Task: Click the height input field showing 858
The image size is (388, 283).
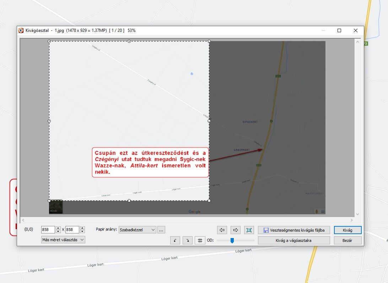Action: (x=72, y=230)
